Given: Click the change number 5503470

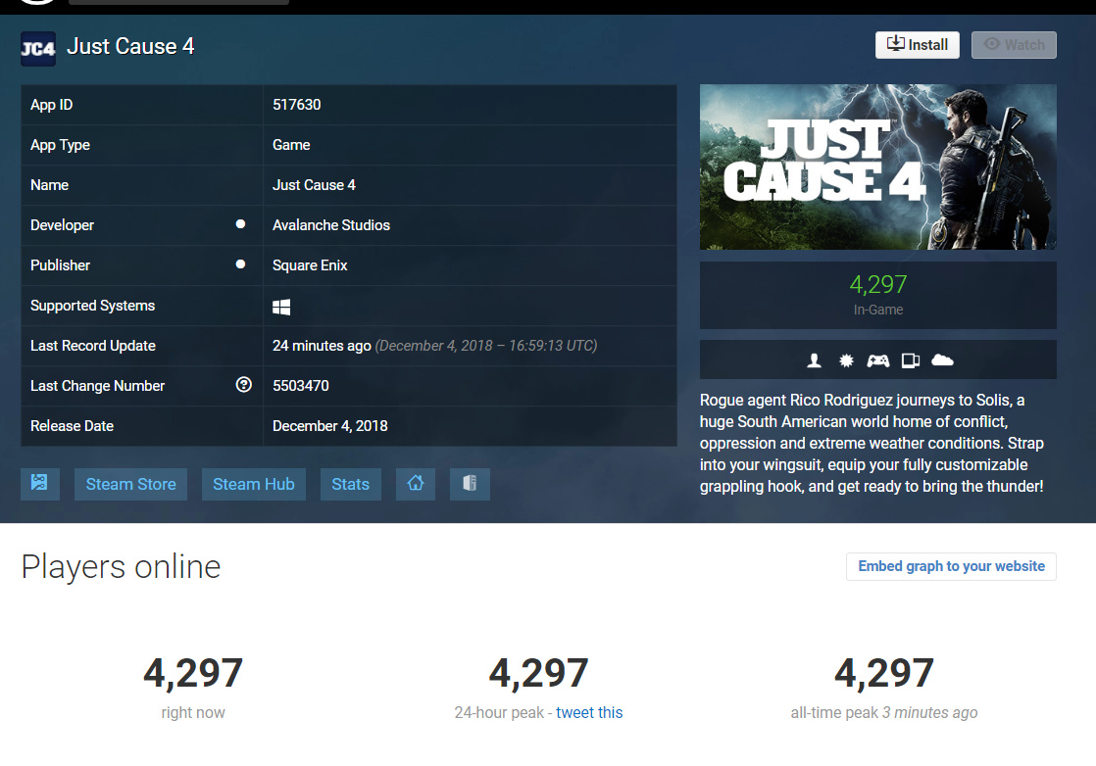Looking at the screenshot, I should pyautogui.click(x=301, y=385).
